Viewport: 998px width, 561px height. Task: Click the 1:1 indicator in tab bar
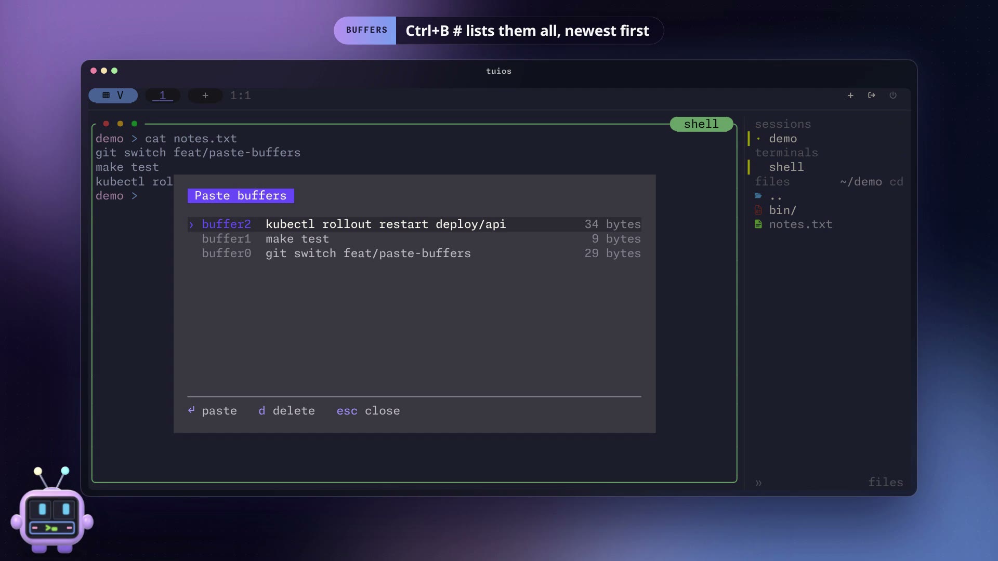coord(241,96)
